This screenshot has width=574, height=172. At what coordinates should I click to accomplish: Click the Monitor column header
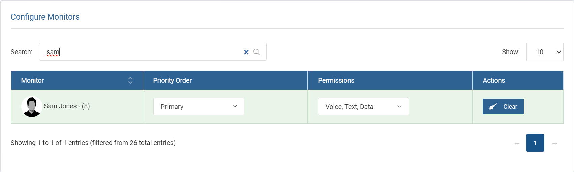(x=33, y=80)
